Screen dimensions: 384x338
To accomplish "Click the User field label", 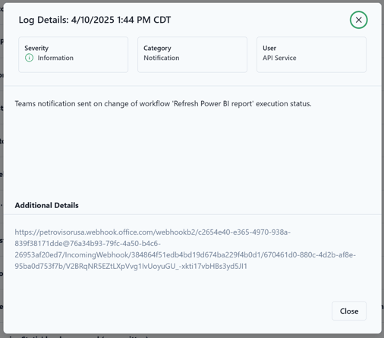I will [x=269, y=48].
